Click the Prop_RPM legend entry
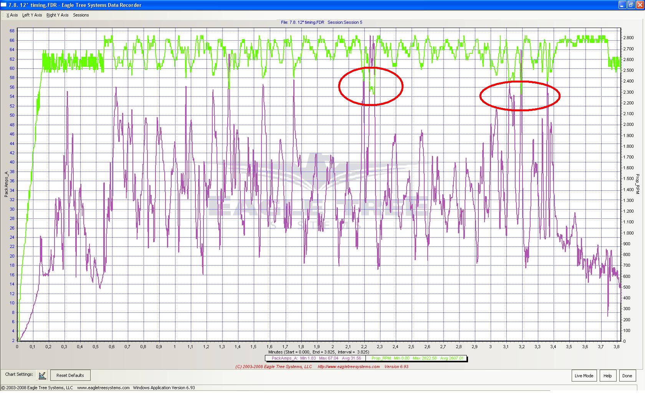This screenshot has height=403, width=645. pos(418,358)
